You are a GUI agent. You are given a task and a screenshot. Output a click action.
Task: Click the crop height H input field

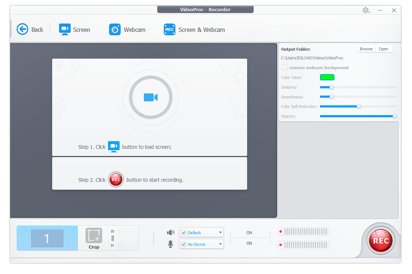pyautogui.click(x=128, y=245)
